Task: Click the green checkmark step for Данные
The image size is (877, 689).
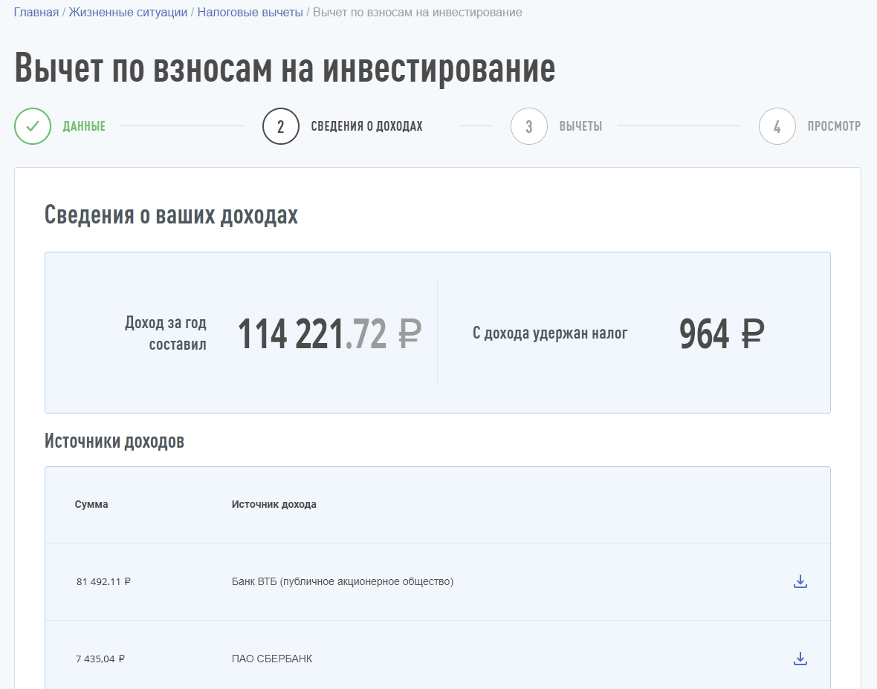Action: tap(33, 126)
